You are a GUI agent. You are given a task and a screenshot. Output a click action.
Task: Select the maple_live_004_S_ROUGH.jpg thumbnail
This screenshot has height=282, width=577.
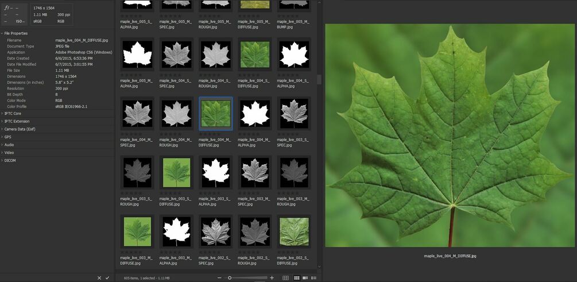[216, 55]
